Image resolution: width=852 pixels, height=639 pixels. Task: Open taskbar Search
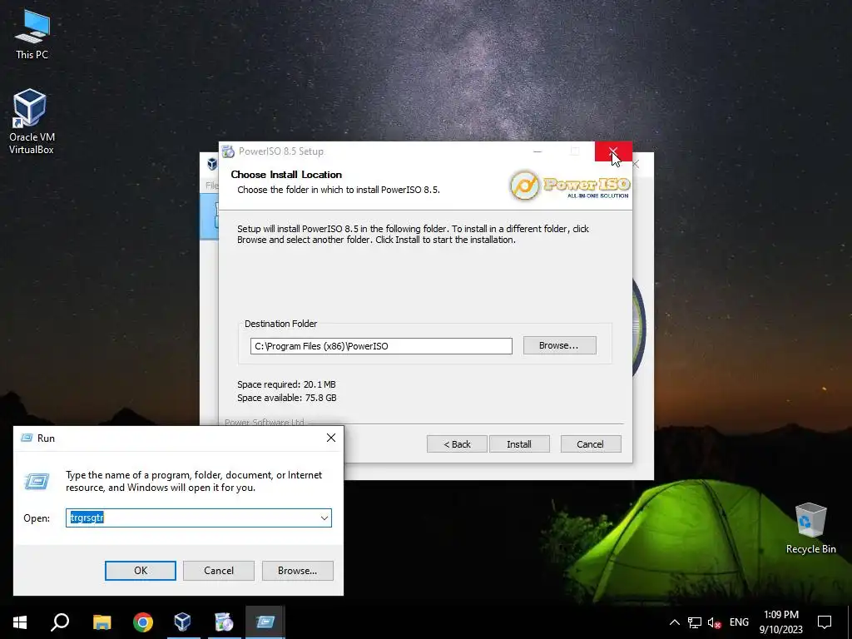click(x=60, y=622)
